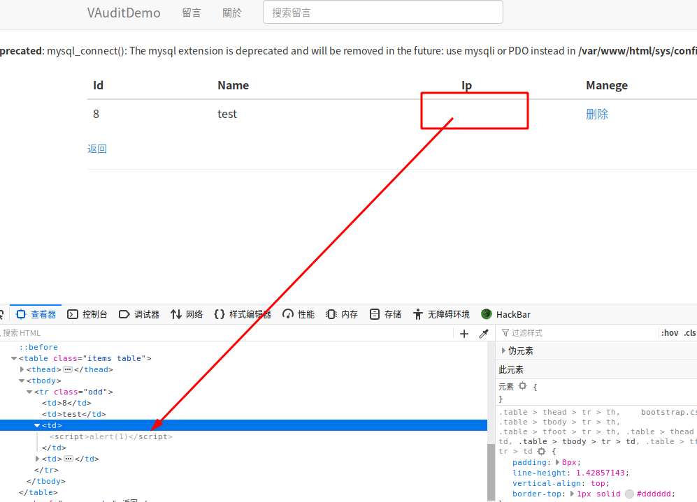Activate the eyedropper color picker tool
Screen dimensions: 697x502
pos(483,334)
